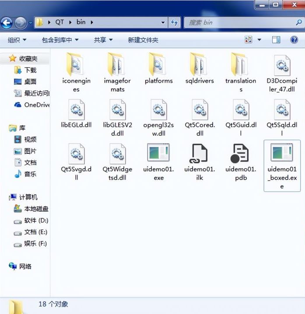Expand the arrow before QT in path

pyautogui.click(x=49, y=22)
